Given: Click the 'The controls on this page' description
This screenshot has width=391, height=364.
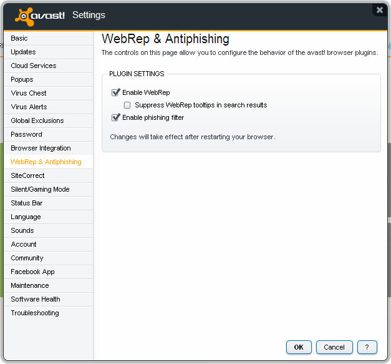Looking at the screenshot, I should click(240, 52).
